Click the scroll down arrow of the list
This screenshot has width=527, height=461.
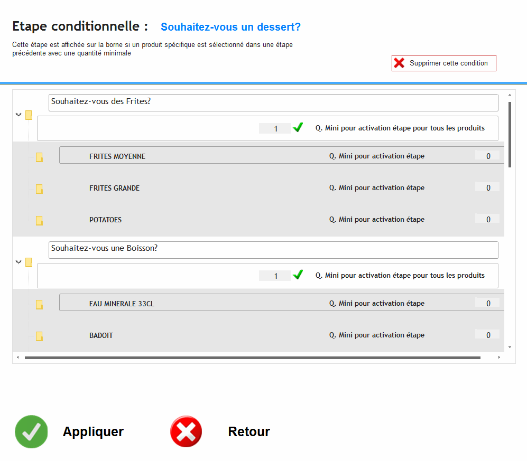coord(510,347)
